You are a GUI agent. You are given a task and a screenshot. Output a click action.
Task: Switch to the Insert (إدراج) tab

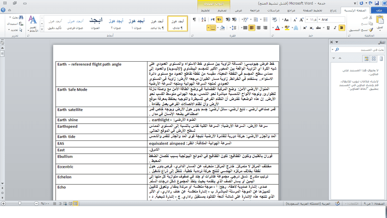(x=333, y=10)
